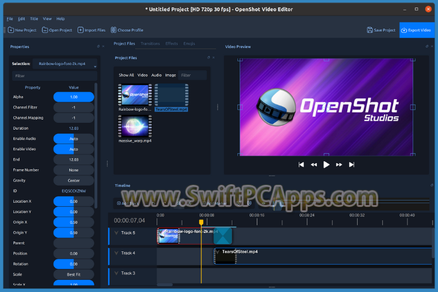438x292 pixels.
Task: Click the Properties panel vertical scrollbar
Action: pos(96,145)
